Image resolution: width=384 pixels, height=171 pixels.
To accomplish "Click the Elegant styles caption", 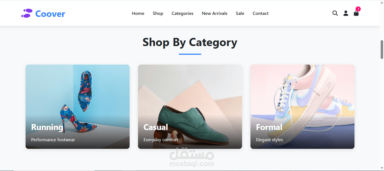I will pos(269,140).
